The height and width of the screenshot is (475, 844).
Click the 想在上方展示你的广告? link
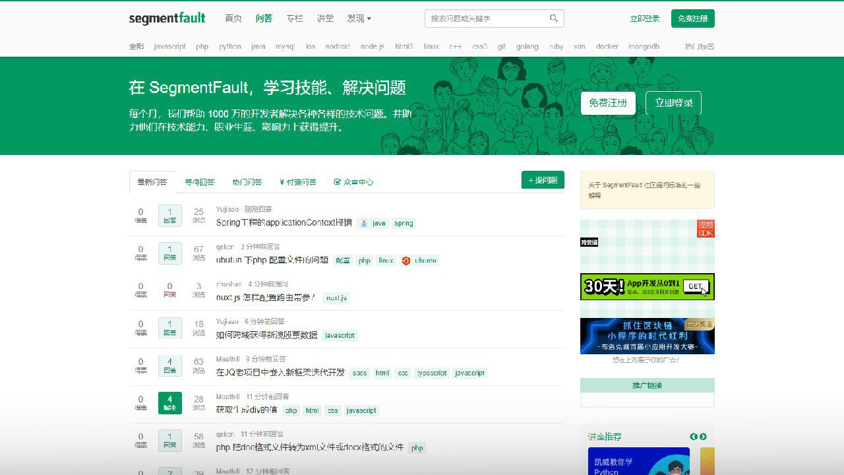tap(646, 360)
